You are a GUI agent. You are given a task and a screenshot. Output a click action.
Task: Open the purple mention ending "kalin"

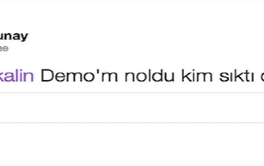click(x=17, y=76)
